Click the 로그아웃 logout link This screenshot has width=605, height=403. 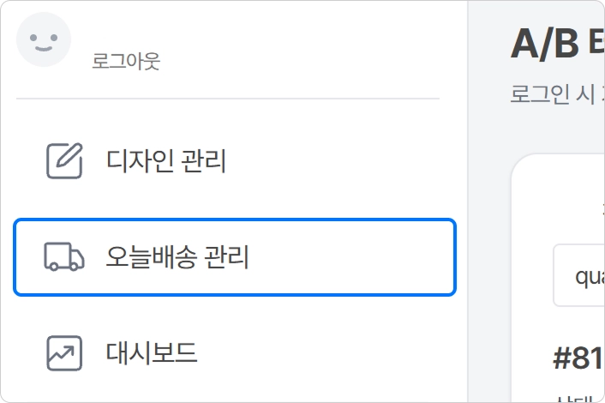[x=126, y=62]
